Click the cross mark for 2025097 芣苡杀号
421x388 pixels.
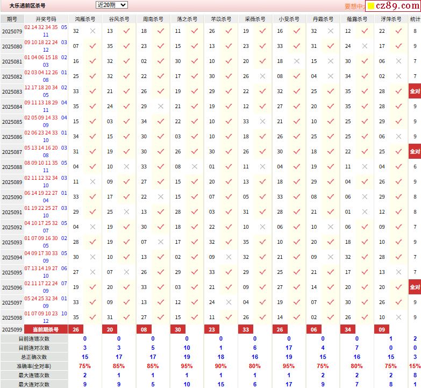[x=229, y=302]
